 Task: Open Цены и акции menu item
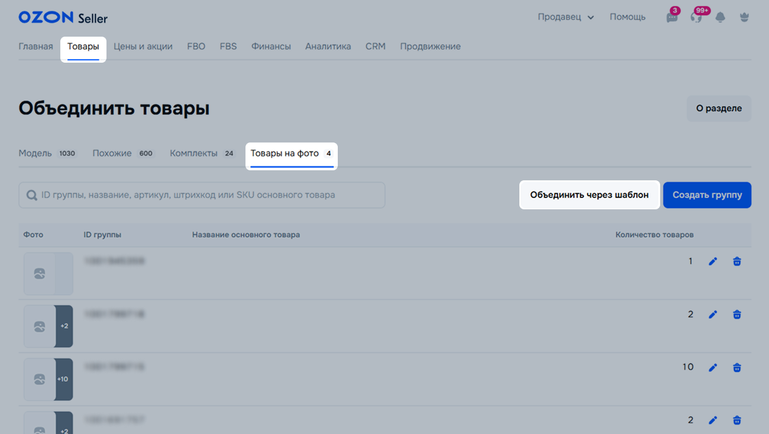point(143,47)
